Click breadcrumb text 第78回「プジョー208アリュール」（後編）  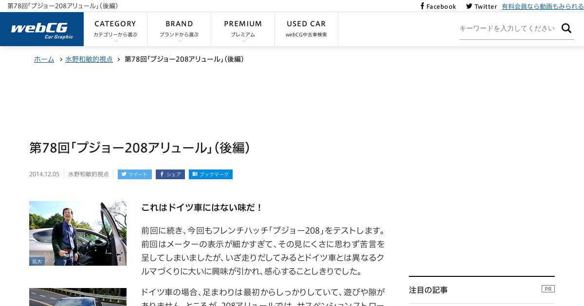(184, 59)
